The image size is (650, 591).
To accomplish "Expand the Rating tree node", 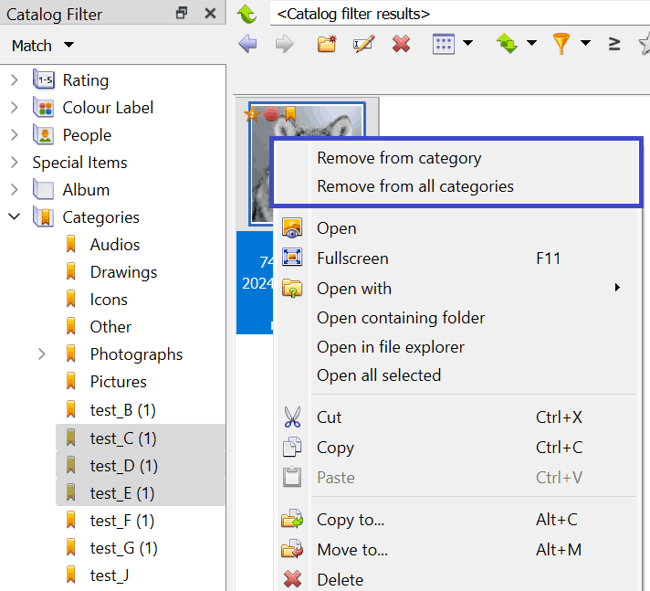I will pos(15,80).
